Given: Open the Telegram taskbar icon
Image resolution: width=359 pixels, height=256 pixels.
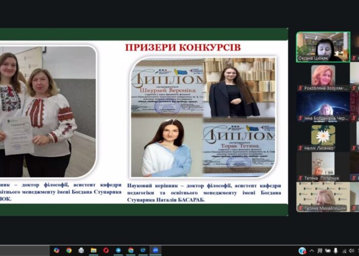Looking at the screenshot, I should click(x=118, y=250).
